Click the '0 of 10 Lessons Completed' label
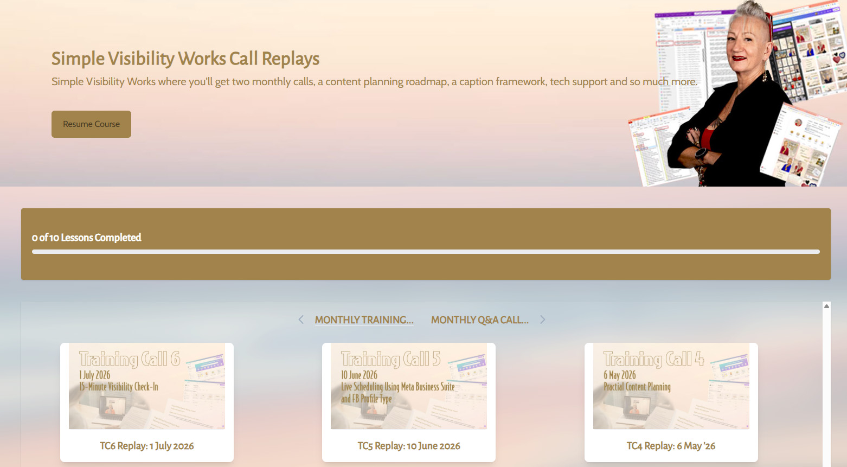Screen dimensions: 847x467 click(87, 238)
